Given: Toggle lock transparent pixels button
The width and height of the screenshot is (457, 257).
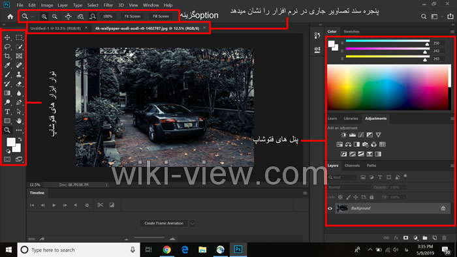Looking at the screenshot, I should pos(340,198).
